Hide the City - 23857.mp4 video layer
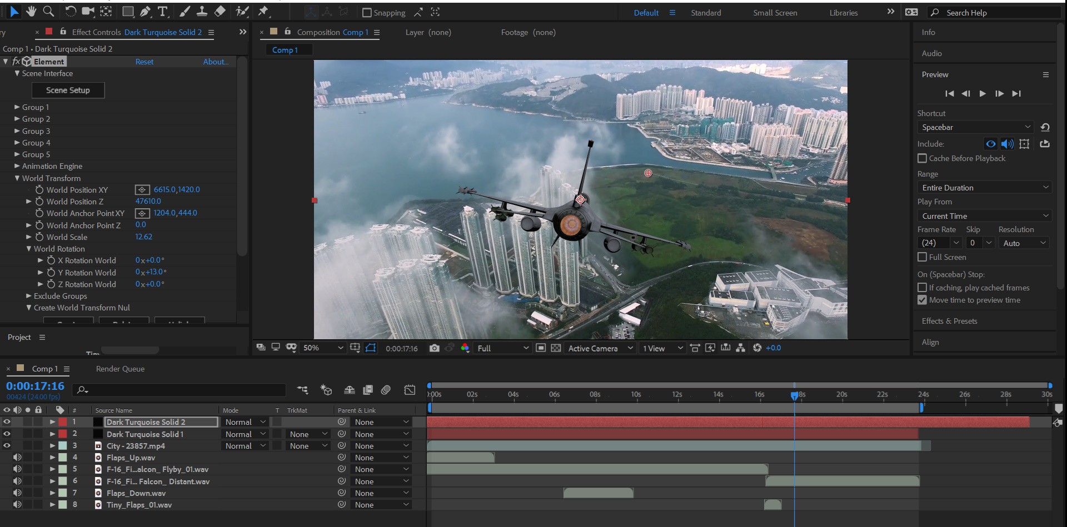 (7, 445)
